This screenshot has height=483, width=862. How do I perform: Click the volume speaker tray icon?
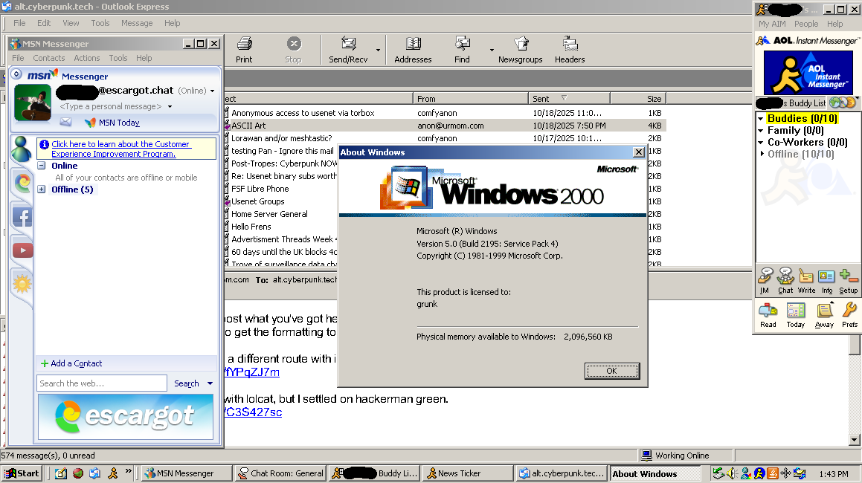click(x=732, y=473)
